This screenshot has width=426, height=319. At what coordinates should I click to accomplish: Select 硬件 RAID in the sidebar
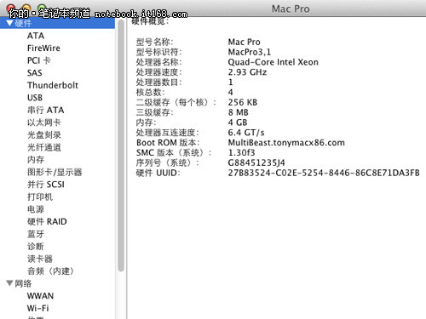(x=47, y=221)
